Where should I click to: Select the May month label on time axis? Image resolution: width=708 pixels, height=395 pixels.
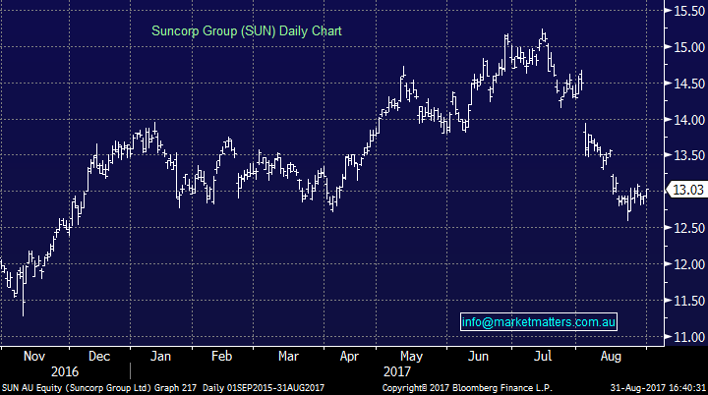(413, 354)
